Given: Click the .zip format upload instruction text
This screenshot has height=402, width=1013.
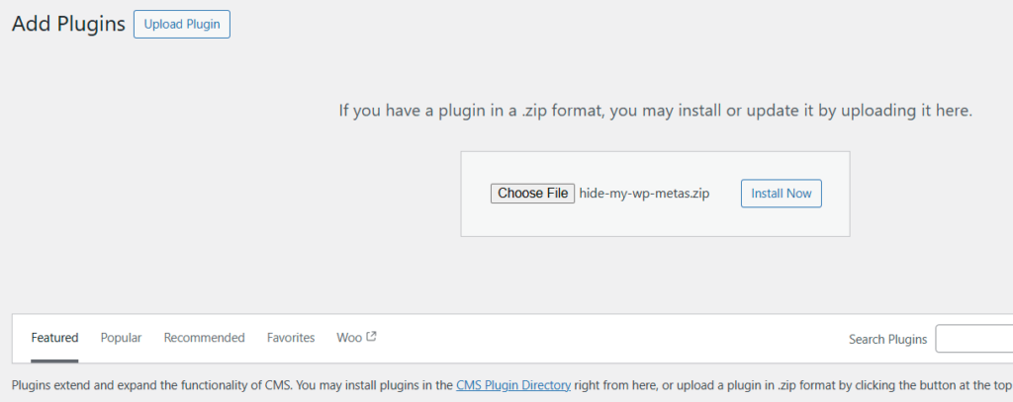Looking at the screenshot, I should tap(656, 111).
